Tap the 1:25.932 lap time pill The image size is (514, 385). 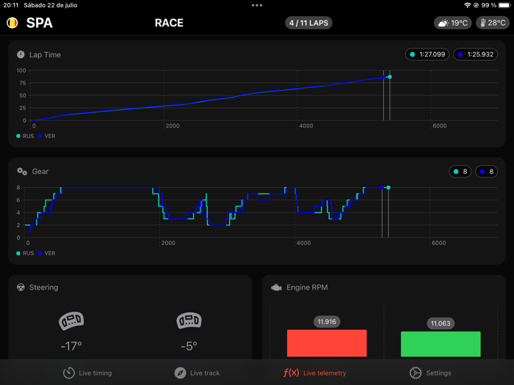475,54
